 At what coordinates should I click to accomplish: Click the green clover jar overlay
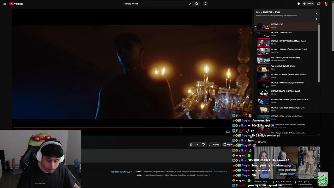[323, 179]
